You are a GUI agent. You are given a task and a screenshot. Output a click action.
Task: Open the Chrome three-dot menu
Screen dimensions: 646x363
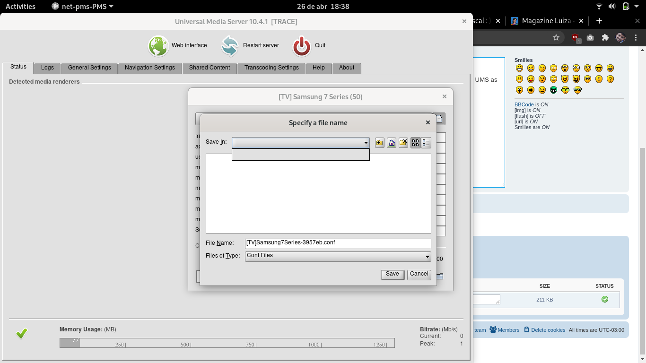click(636, 38)
